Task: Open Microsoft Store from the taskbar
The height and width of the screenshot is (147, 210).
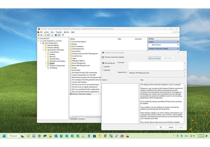Action: 94,136
